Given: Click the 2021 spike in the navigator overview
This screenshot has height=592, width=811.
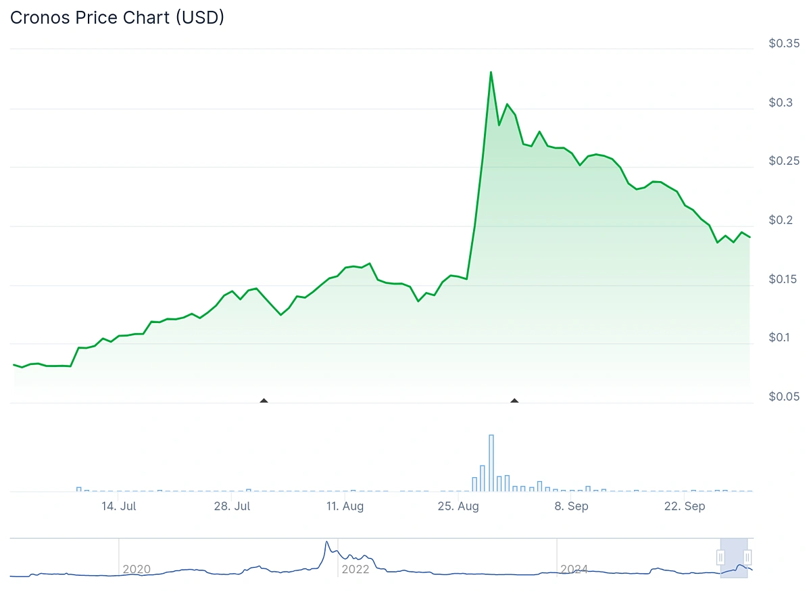Looking at the screenshot, I should [327, 544].
